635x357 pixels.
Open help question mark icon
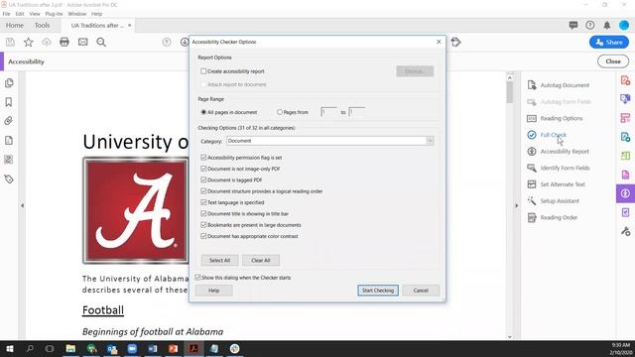590,25
